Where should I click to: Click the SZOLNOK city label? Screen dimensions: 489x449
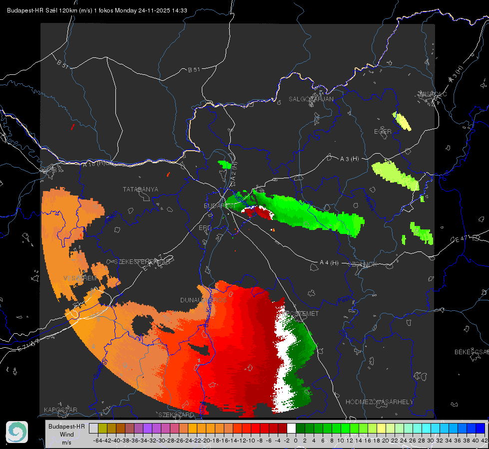(x=363, y=264)
